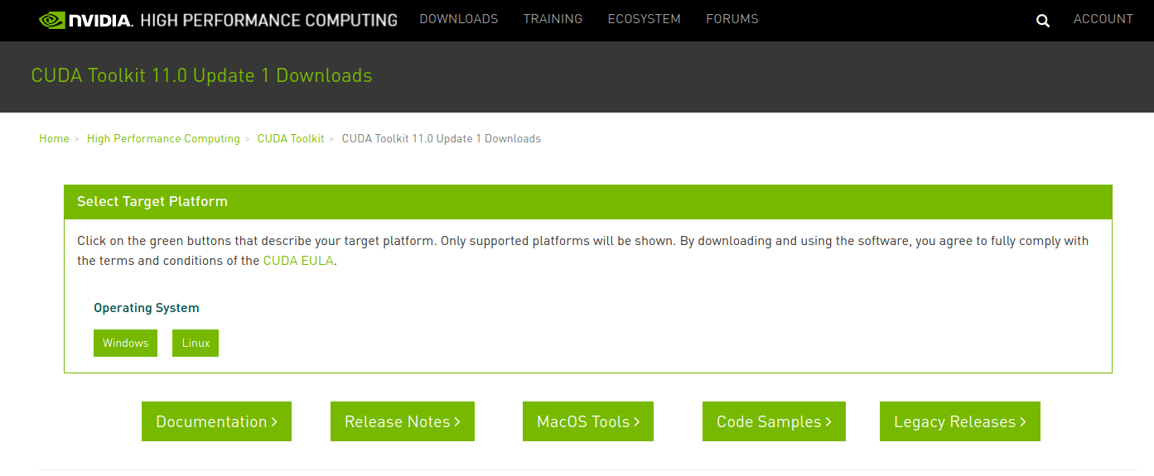Open High Performance Computing breadcrumb
The image size is (1154, 476).
point(163,138)
